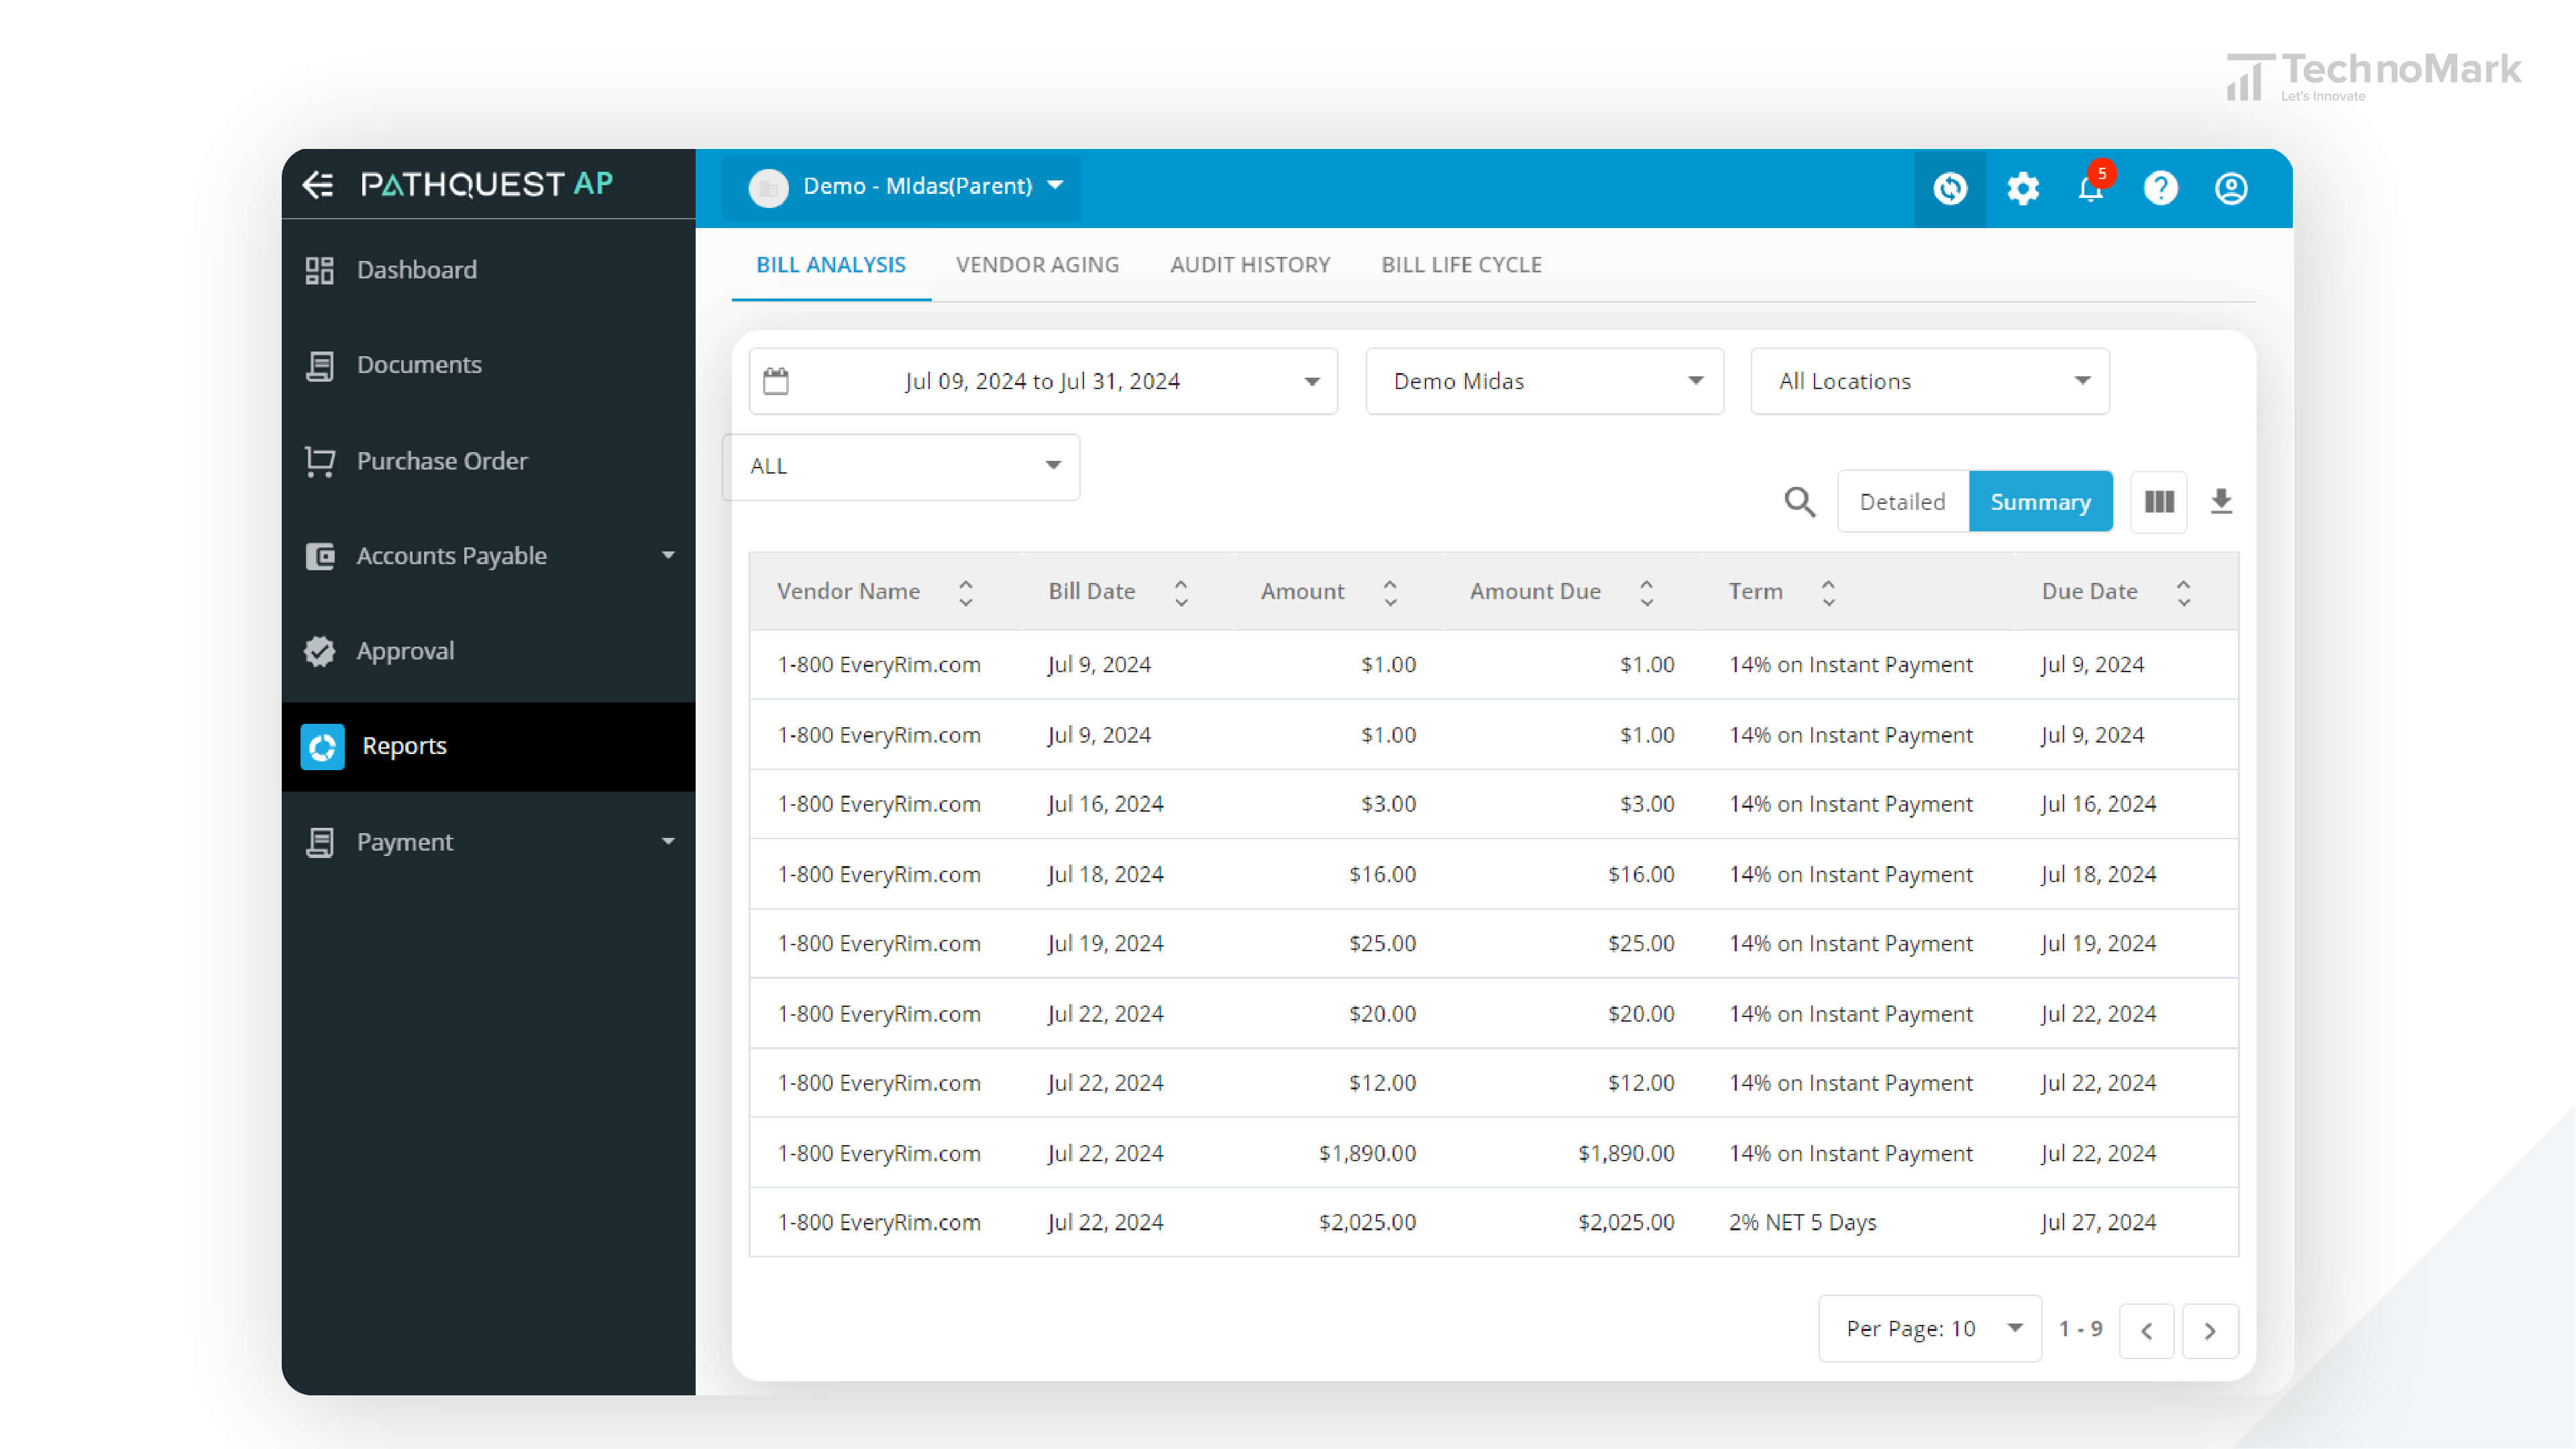Click the notifications bell icon
Screen dimensions: 2576x1449
2090,189
